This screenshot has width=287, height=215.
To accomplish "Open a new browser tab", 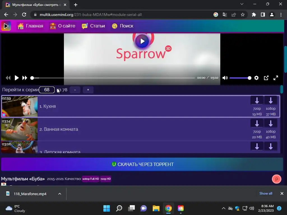I will click(76, 5).
